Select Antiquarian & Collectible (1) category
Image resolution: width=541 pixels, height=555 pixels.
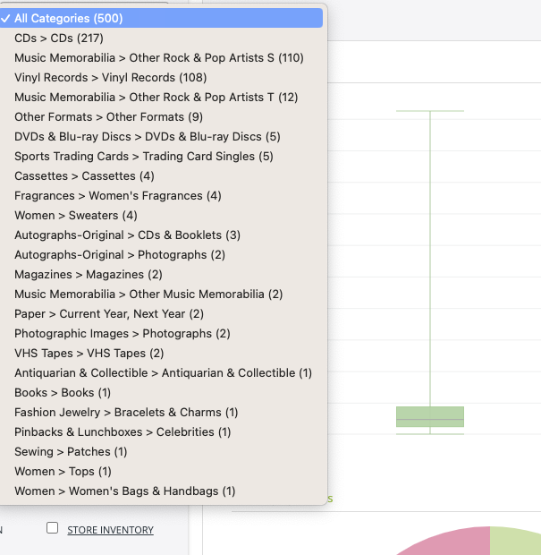click(161, 373)
